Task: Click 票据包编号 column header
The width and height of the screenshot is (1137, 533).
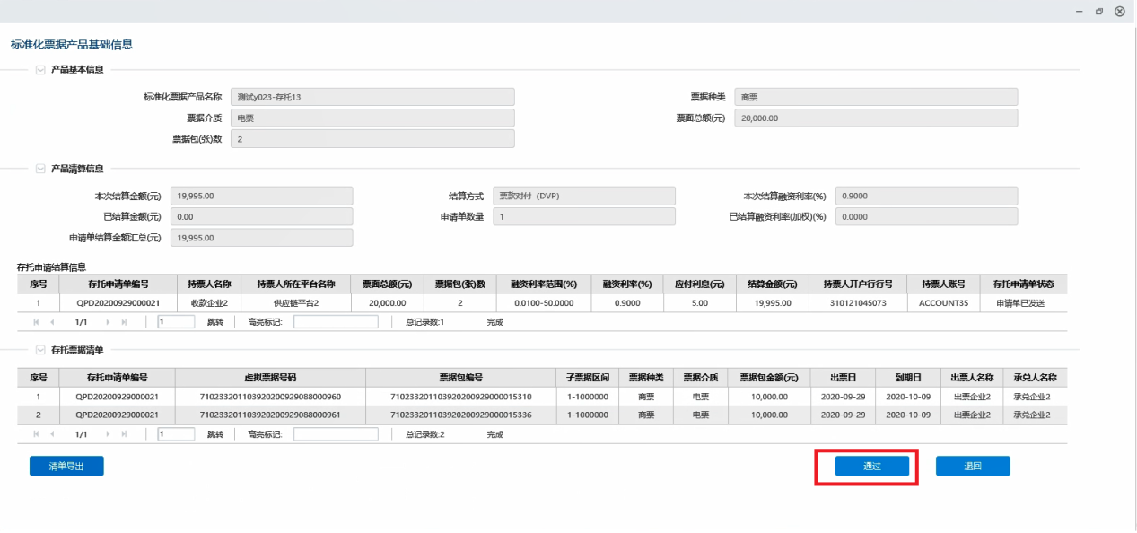Action: [x=462, y=377]
